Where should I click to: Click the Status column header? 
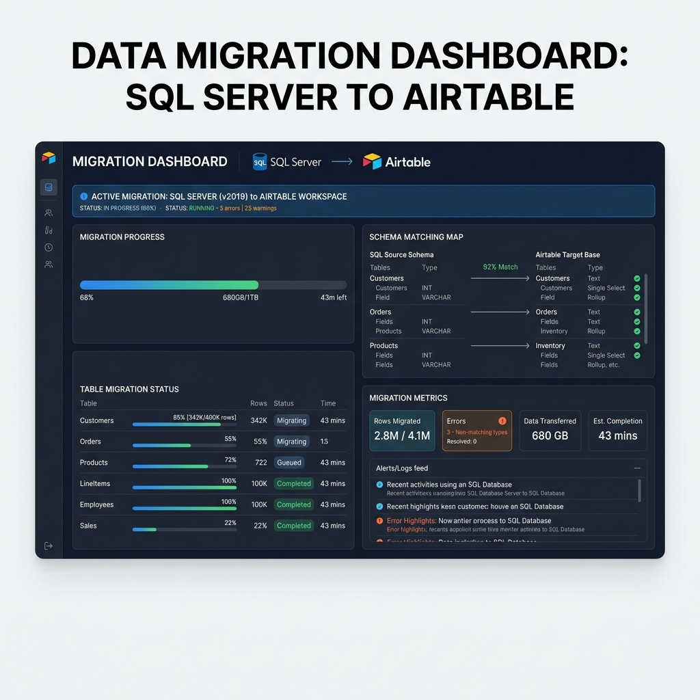coord(284,403)
